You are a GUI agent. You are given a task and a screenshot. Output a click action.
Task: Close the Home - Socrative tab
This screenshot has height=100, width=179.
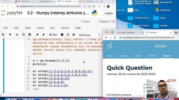[x=142, y=33]
